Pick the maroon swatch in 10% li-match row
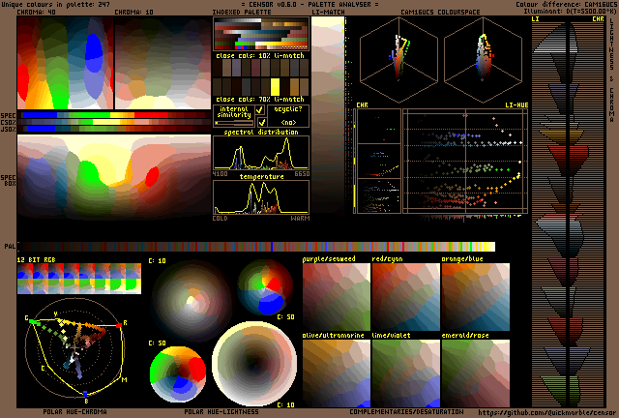Screen dimensions: 619x418 pyautogui.click(x=255, y=68)
